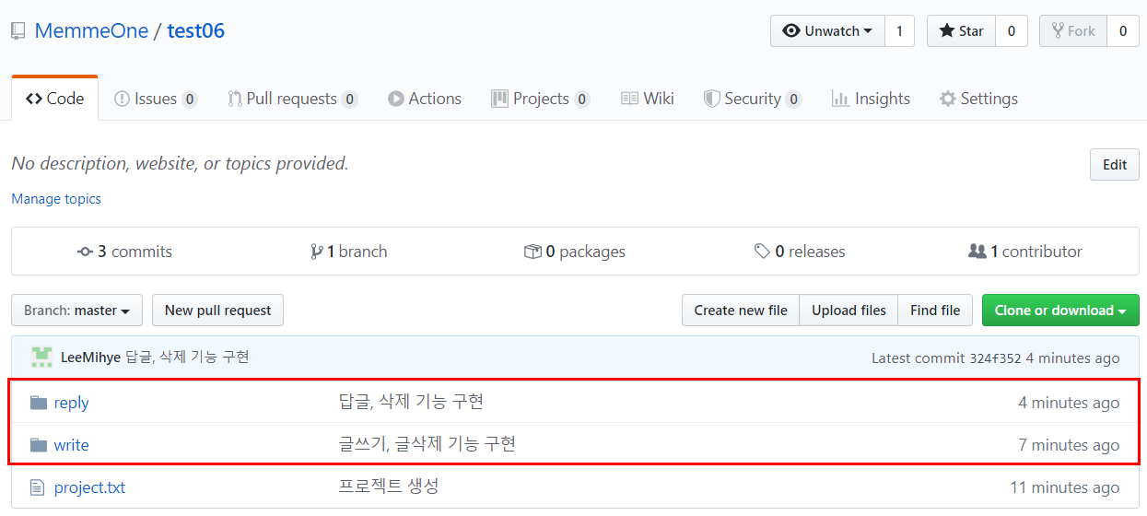Screen dimensions: 1147x516
Task: Open the 0 releases link
Action: (x=800, y=252)
